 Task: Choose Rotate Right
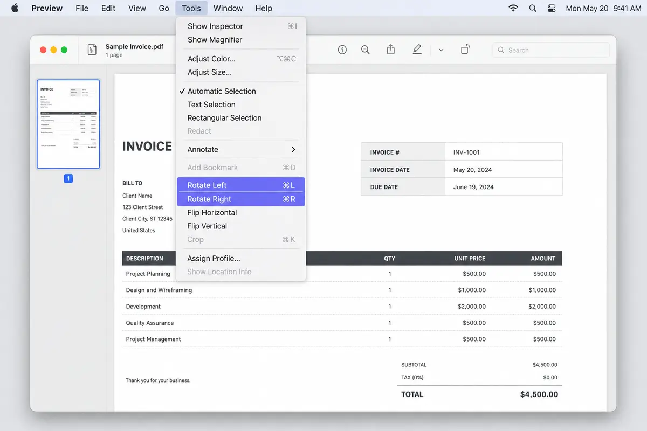(241, 199)
